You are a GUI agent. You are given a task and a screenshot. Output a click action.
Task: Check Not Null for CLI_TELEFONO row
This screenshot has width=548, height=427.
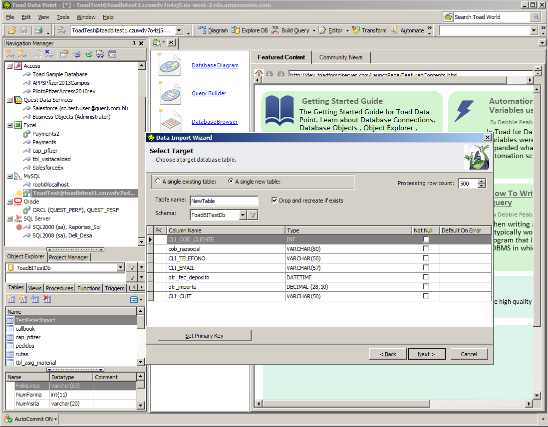click(x=426, y=258)
